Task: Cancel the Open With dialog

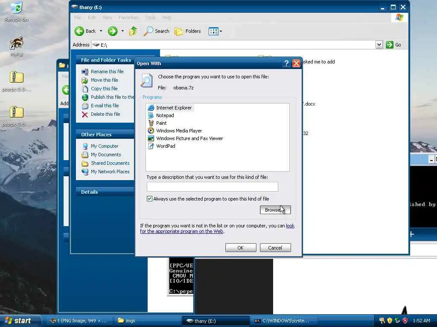Action: 275,248
